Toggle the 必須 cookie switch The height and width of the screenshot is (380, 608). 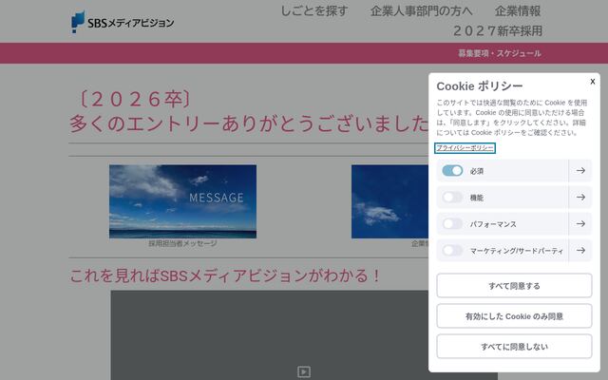[452, 171]
